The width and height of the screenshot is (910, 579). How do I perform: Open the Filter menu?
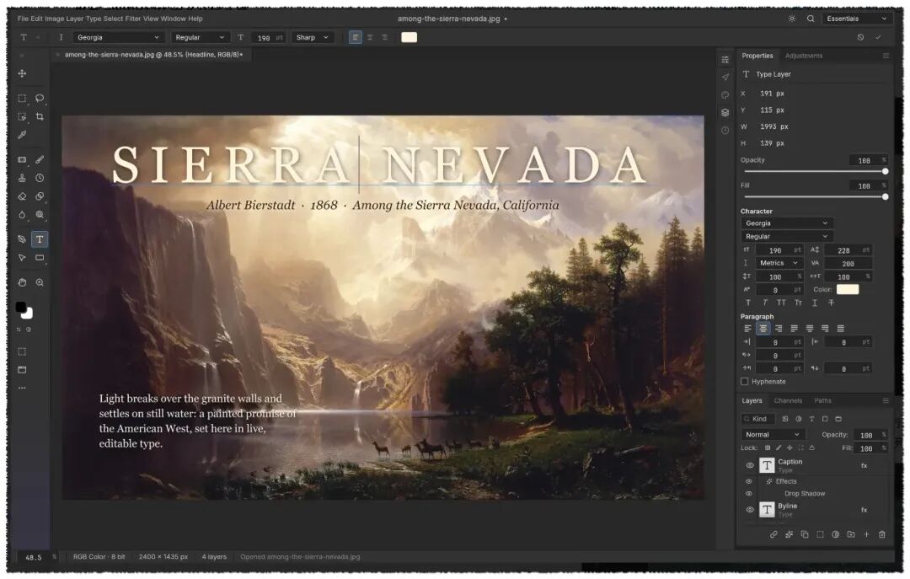(x=133, y=19)
